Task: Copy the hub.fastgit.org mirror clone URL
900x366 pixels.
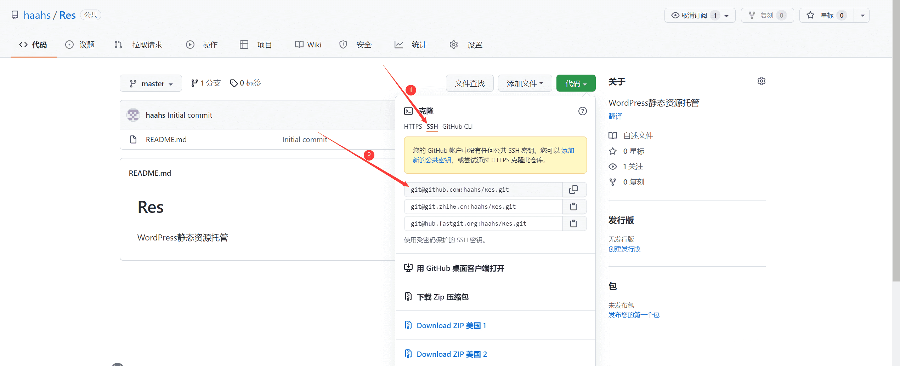Action: [573, 223]
